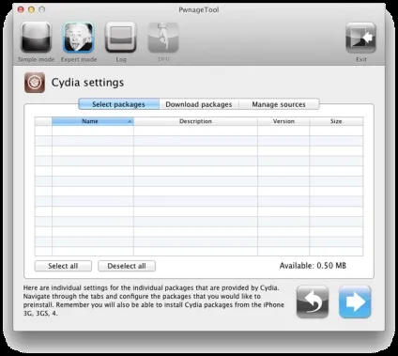Screen dimensions: 398x356
Task: Switch to Simple mode
Action: (x=36, y=38)
